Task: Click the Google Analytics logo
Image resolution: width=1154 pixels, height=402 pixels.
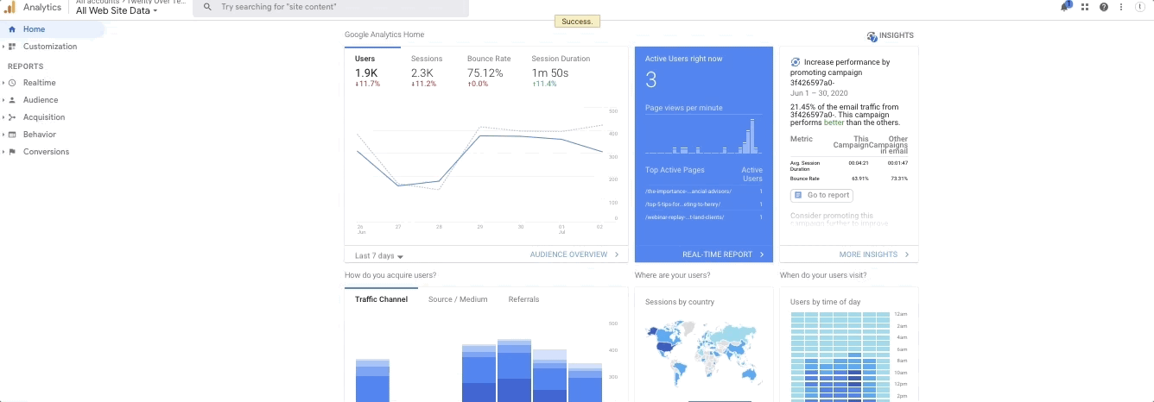Action: tap(10, 7)
